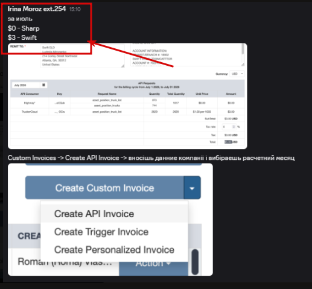Click the Remit To address text area
Viewport: 312px width, 289px height.
click(x=82, y=56)
